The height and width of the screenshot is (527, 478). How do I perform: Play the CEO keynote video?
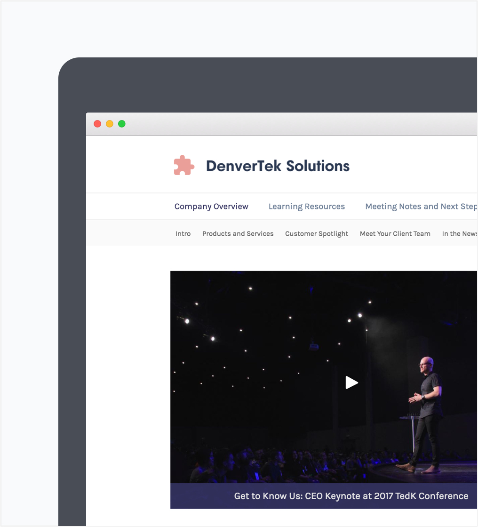pos(351,383)
